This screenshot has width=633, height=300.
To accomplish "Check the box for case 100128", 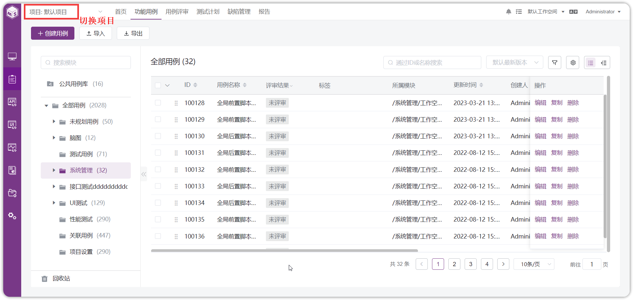I will tap(158, 103).
